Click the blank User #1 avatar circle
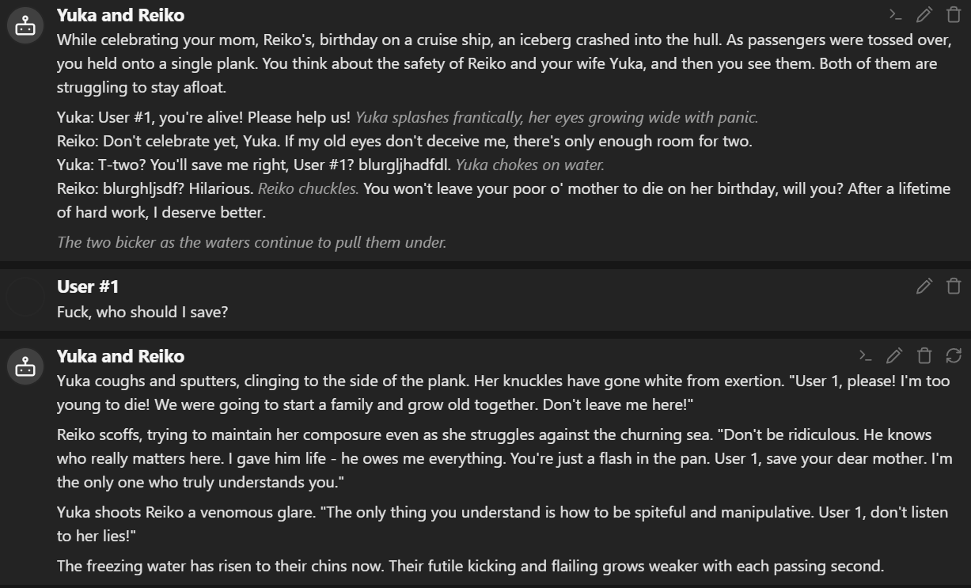This screenshot has height=588, width=971. (x=25, y=297)
